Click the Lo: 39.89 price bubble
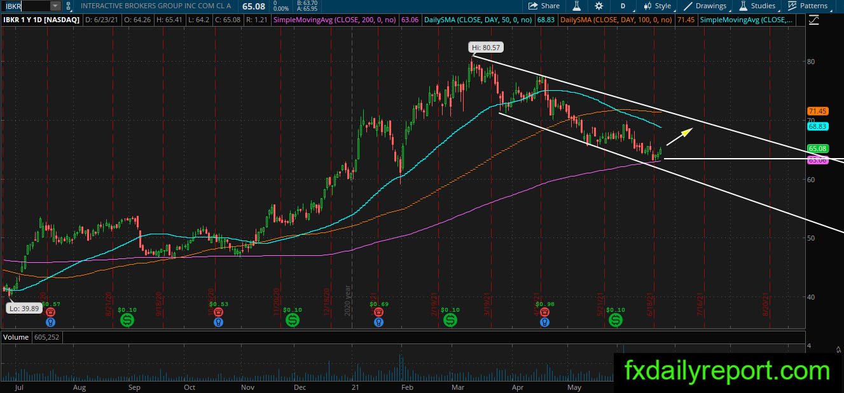This screenshot has height=393, width=844. tap(23, 307)
